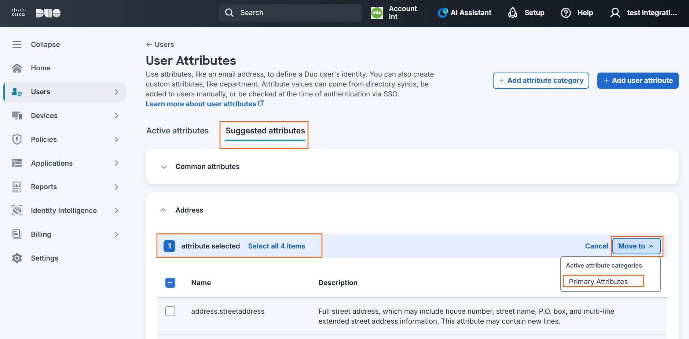The height and width of the screenshot is (339, 689).
Task: Choose Primary Attributes from the menu
Action: point(598,281)
